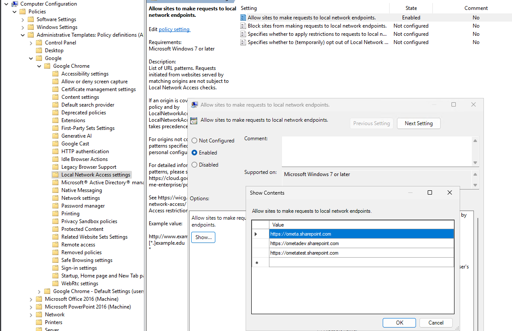This screenshot has width=512, height=331.
Task: Maximize the Show Contents dialog
Action: pyautogui.click(x=430, y=192)
